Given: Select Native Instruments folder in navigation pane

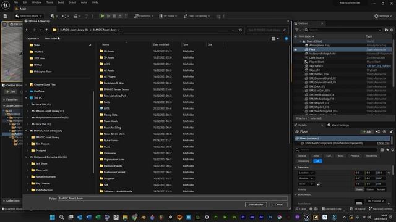Looking at the screenshot, I should [46, 177].
